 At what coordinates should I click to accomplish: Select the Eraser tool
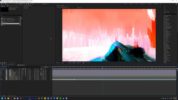click(28, 4)
